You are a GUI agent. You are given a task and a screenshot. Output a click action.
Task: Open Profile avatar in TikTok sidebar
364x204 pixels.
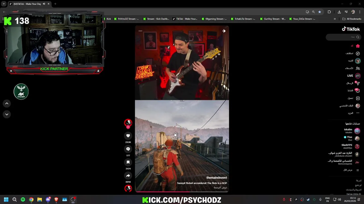358,106
